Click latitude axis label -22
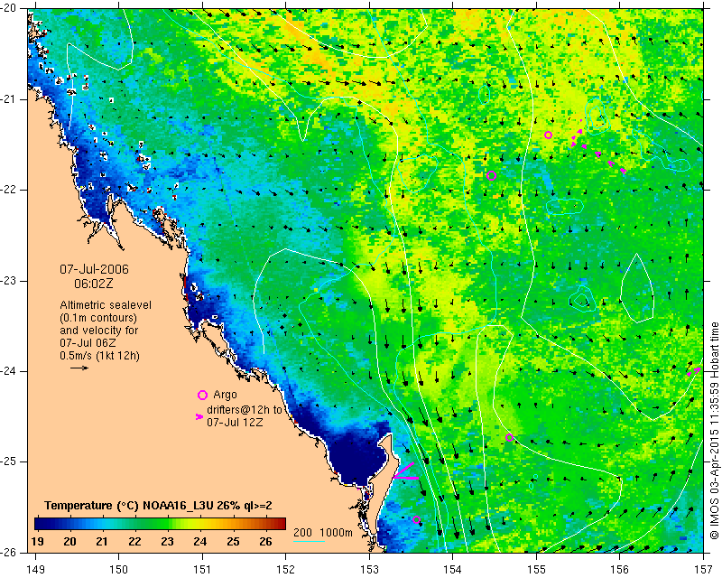 tap(8, 190)
